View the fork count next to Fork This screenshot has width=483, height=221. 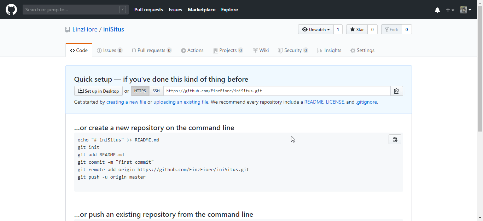point(407,29)
